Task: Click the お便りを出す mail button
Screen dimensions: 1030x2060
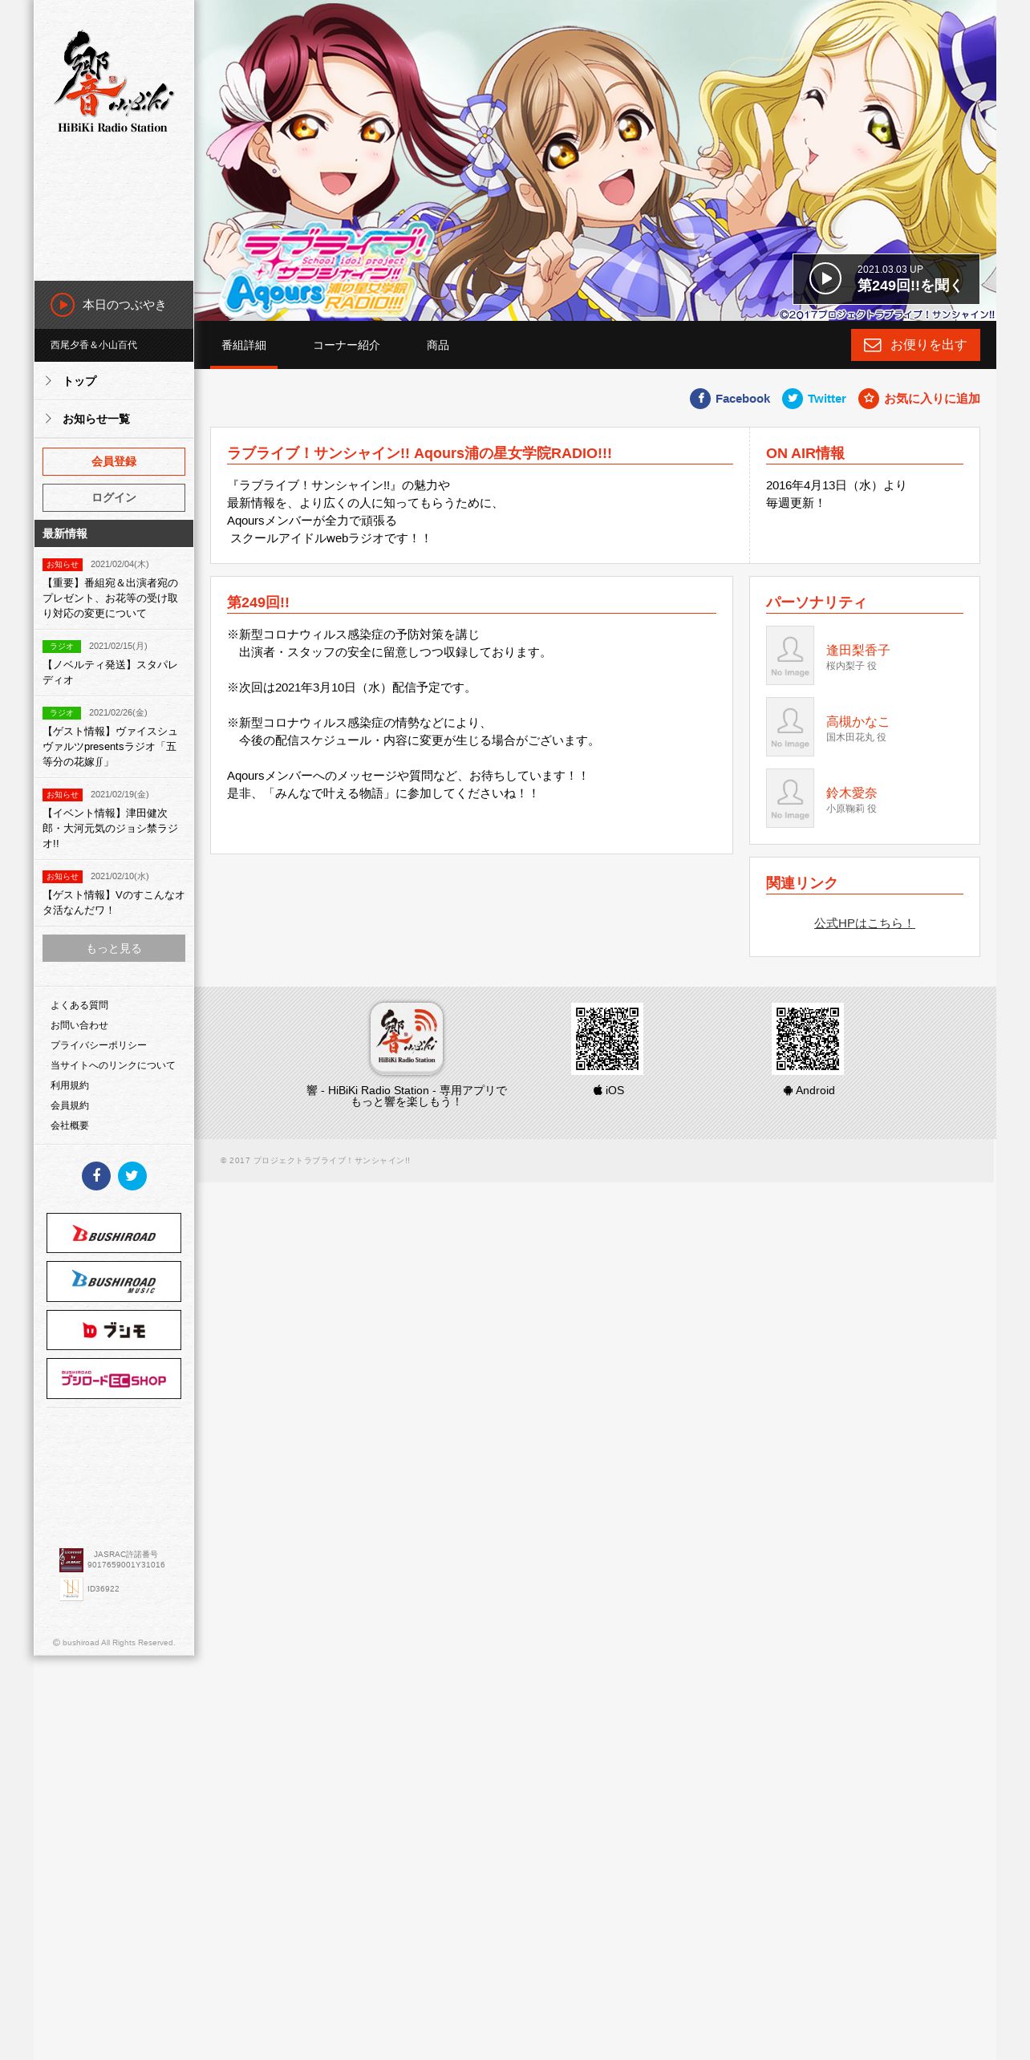Action: pyautogui.click(x=915, y=345)
